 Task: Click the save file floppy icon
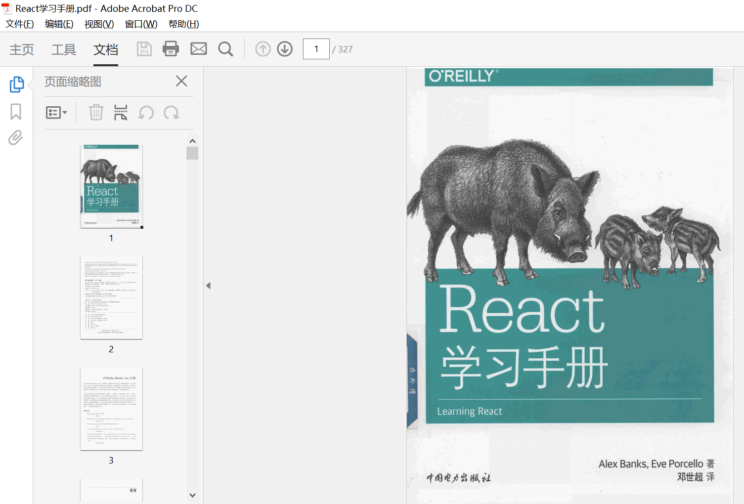[x=144, y=49]
